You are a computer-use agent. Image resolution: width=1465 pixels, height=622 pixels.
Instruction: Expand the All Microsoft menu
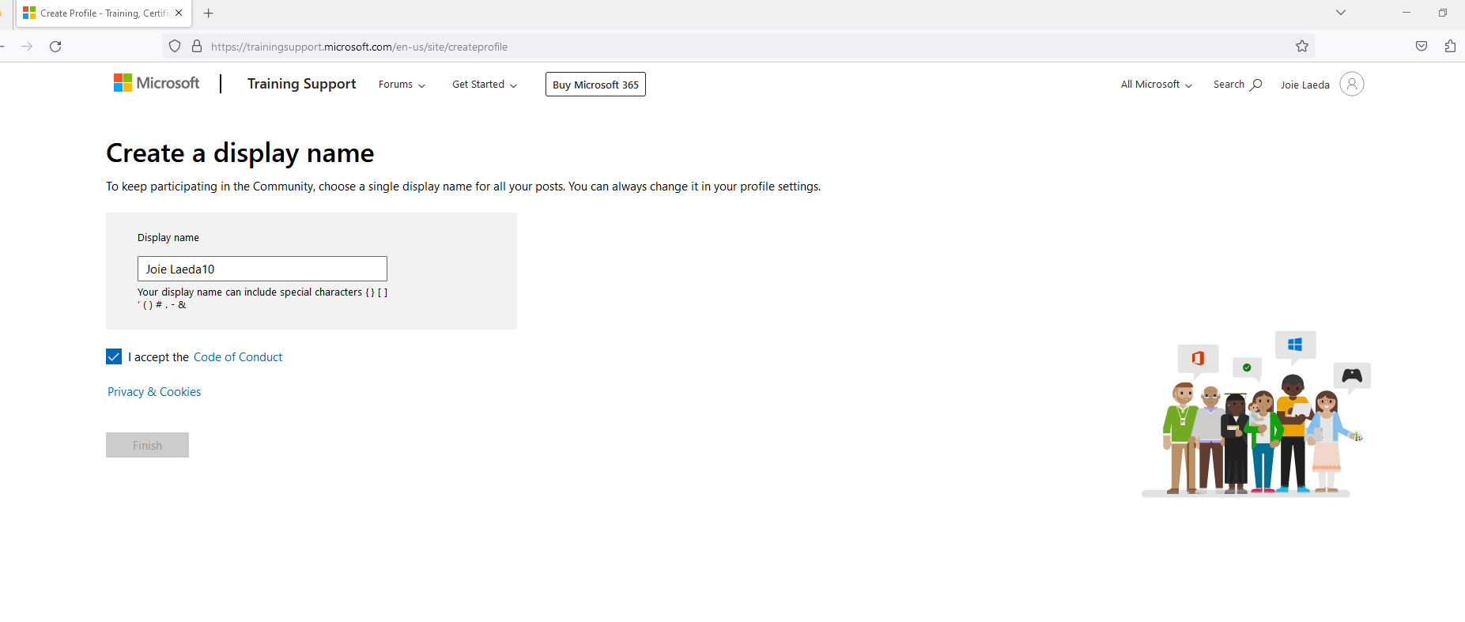tap(1157, 85)
